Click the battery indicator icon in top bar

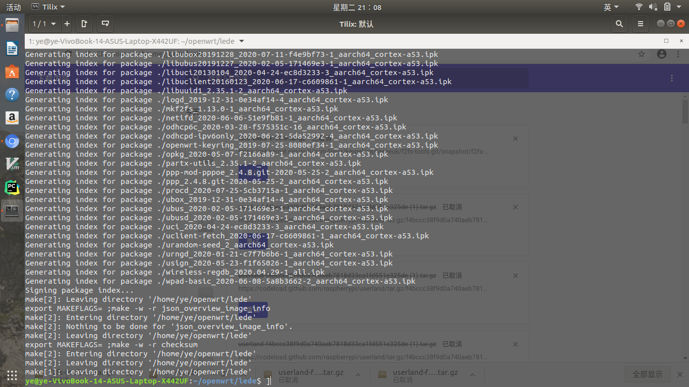click(667, 7)
